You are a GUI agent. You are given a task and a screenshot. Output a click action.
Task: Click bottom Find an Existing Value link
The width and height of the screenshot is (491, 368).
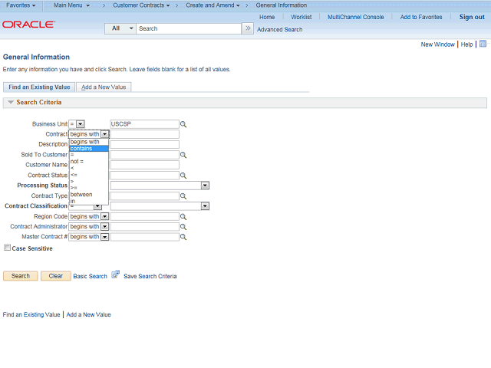(x=31, y=314)
